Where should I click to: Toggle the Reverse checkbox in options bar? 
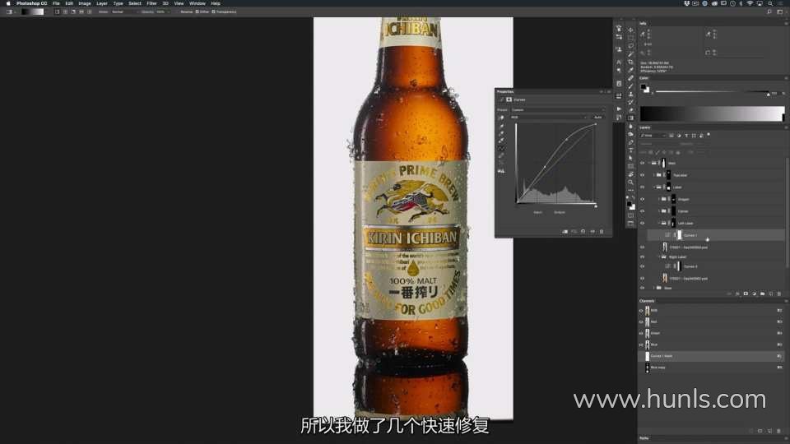pos(178,12)
